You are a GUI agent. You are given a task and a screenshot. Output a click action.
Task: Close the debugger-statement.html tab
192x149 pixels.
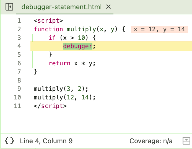(x=108, y=7)
